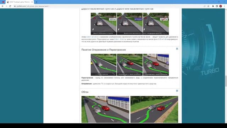
Task: Open the left Обгон image with building
Action: (105, 110)
